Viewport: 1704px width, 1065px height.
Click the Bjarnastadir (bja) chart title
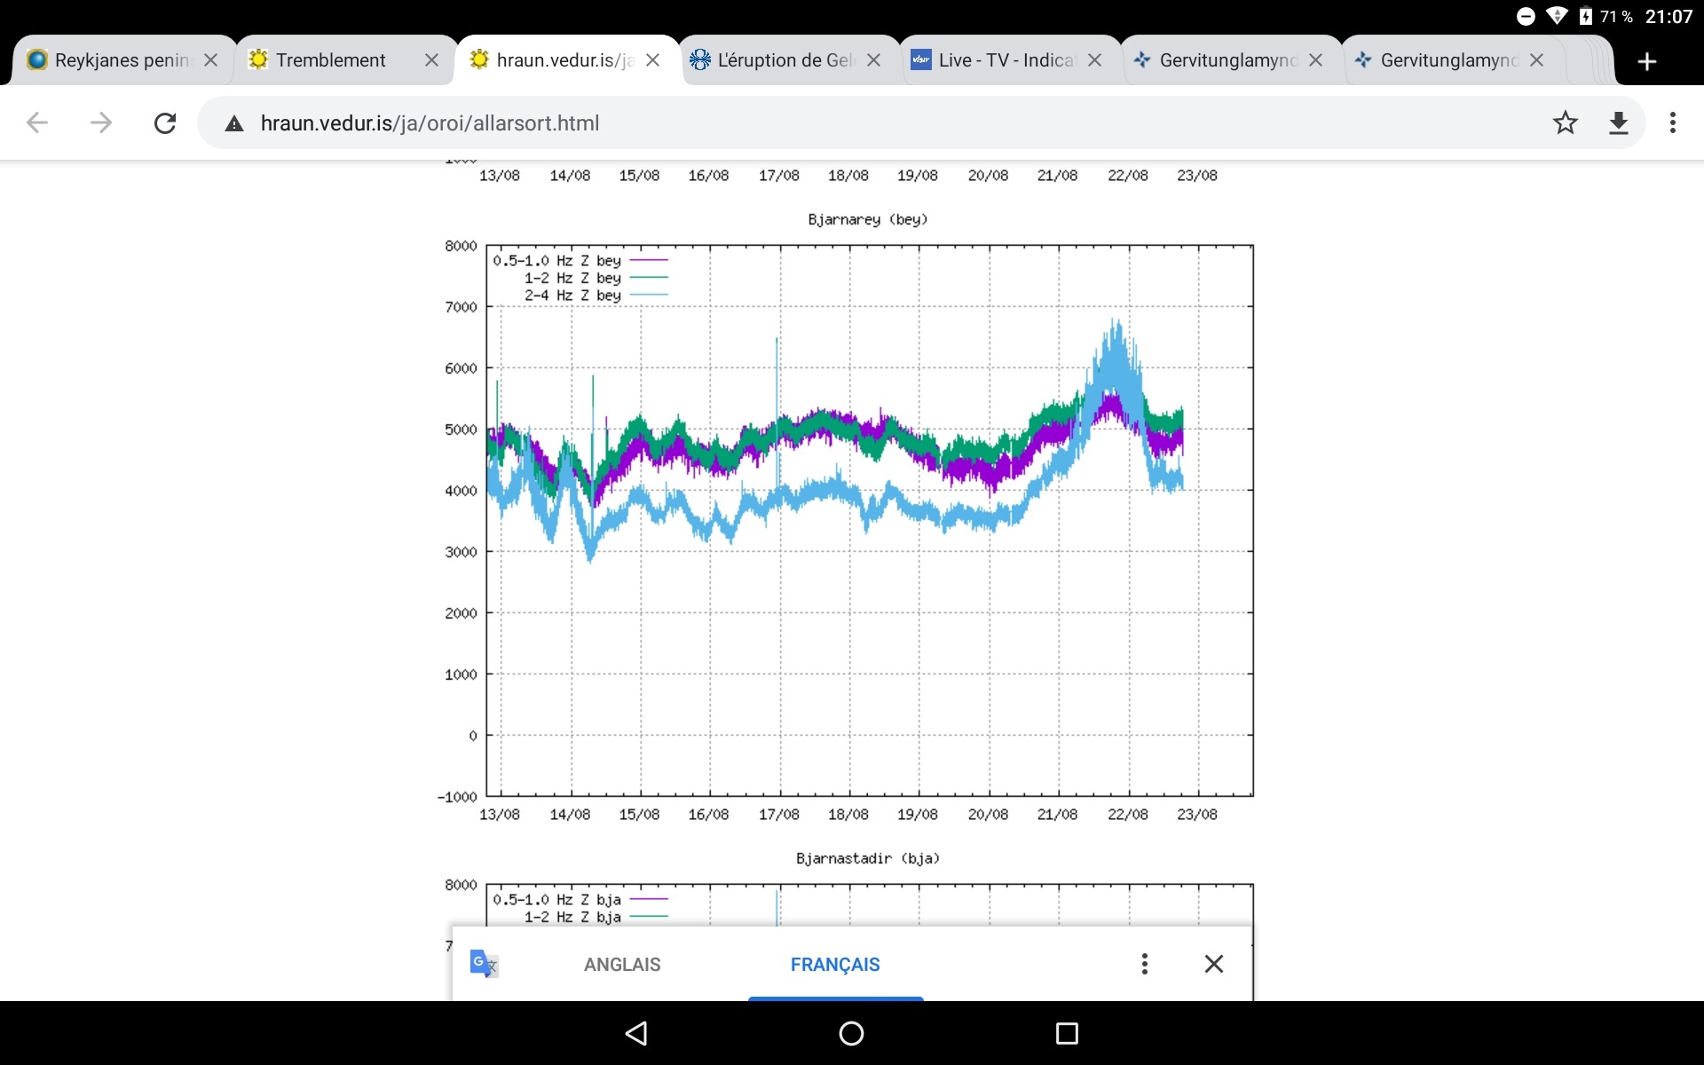[x=867, y=858]
